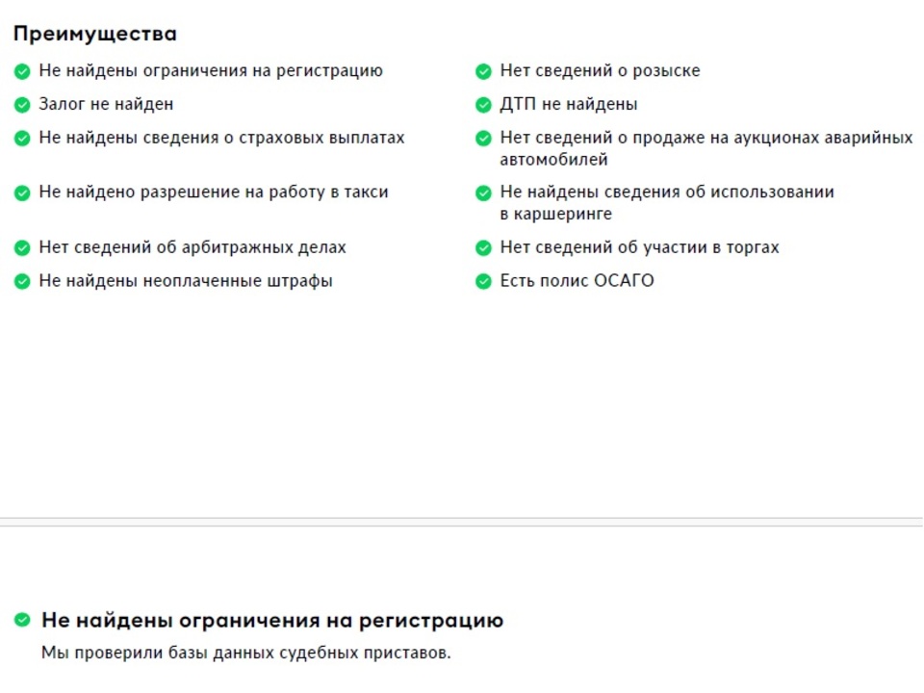This screenshot has width=924, height=693.
Task: Click check icon beside 'Нет сведений об арбитражных делах'
Action: pos(22,248)
